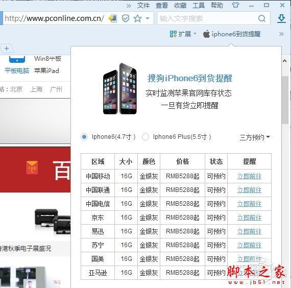
Task: Click the 状态 column header
Action: 216,161
